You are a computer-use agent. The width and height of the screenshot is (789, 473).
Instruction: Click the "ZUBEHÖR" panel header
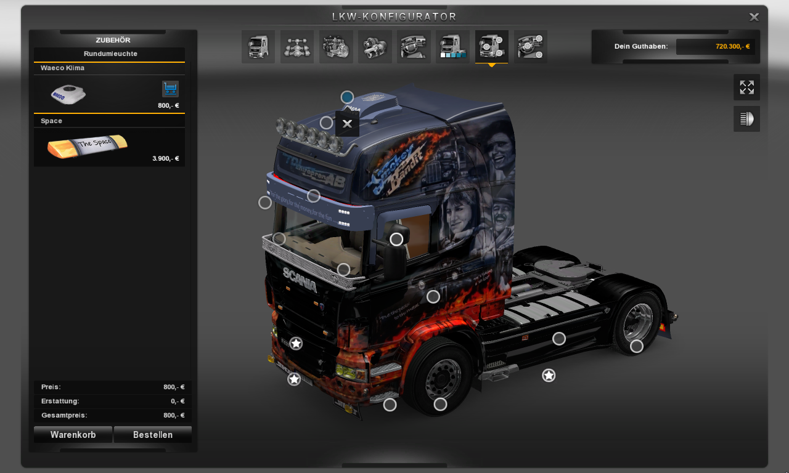[x=113, y=40]
